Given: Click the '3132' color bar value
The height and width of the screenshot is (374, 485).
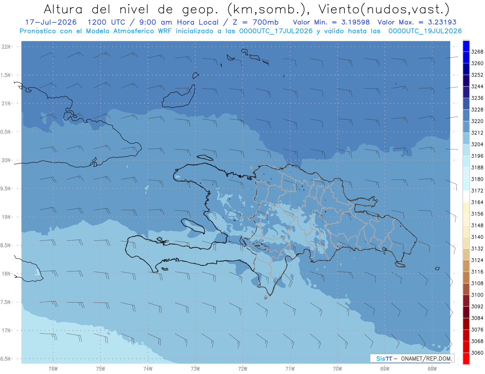Looking at the screenshot, I should pyautogui.click(x=477, y=249).
